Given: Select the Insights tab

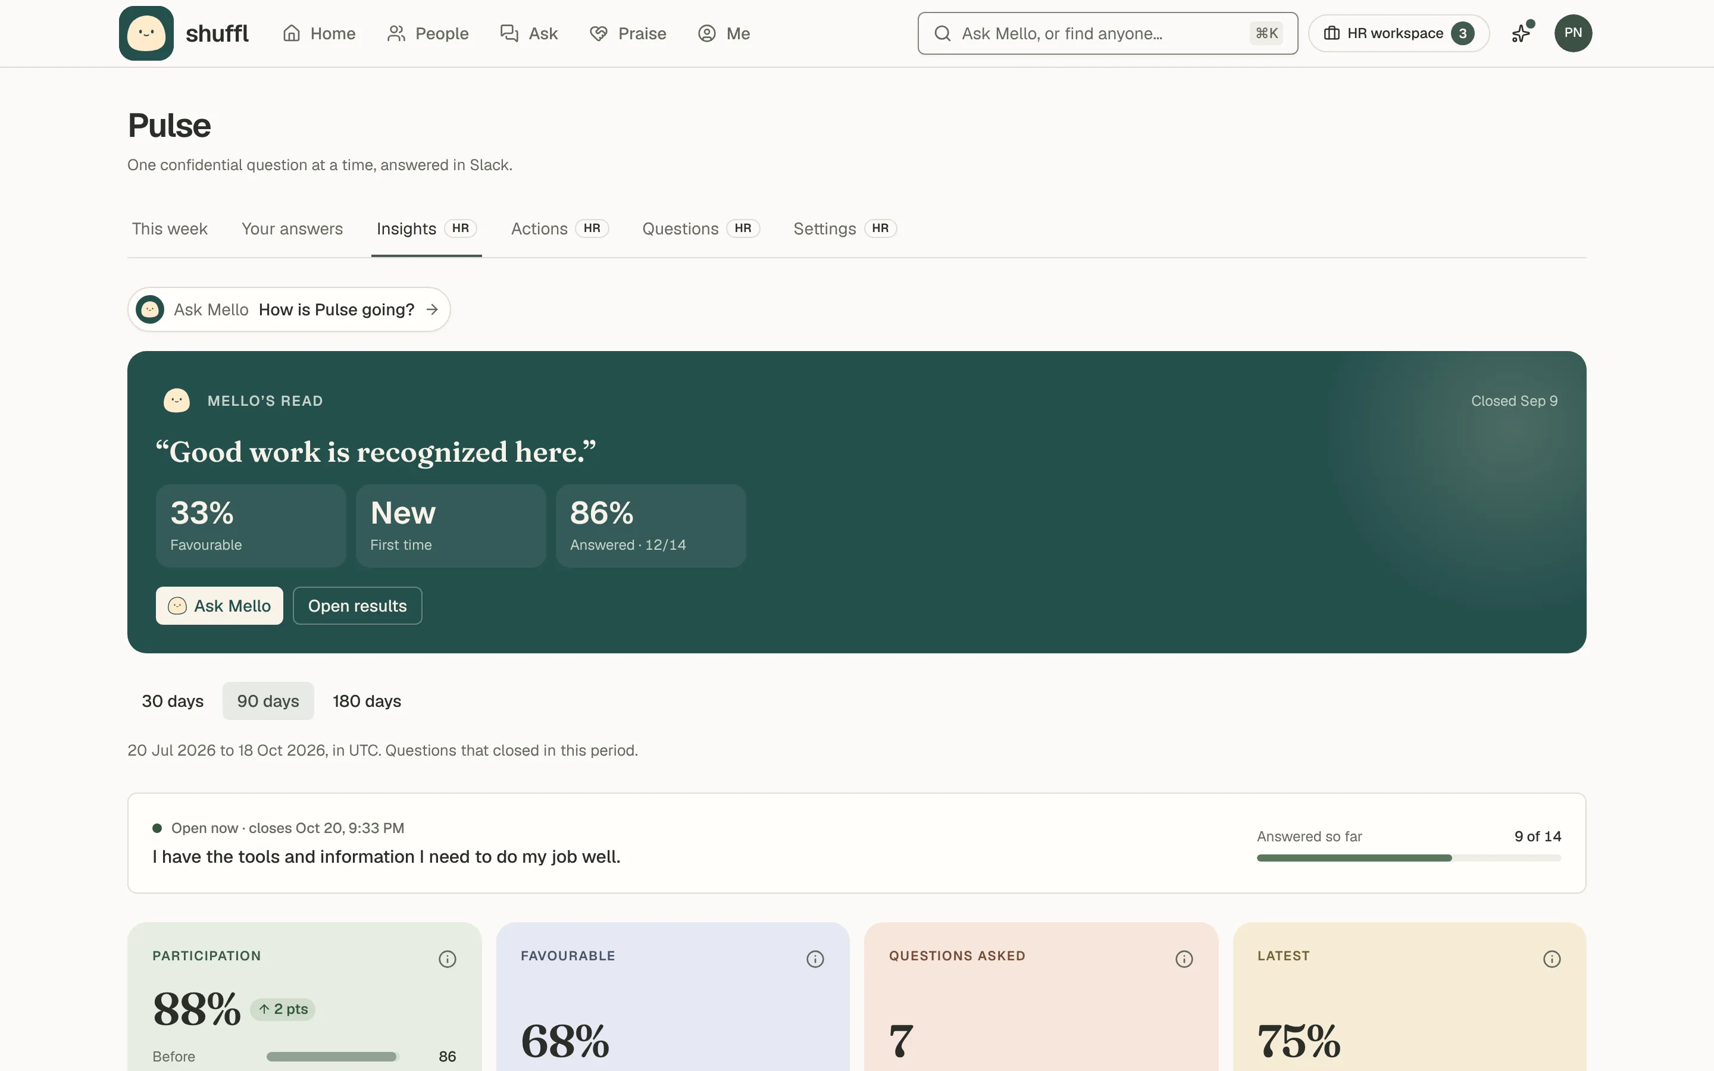Looking at the screenshot, I should (x=426, y=229).
